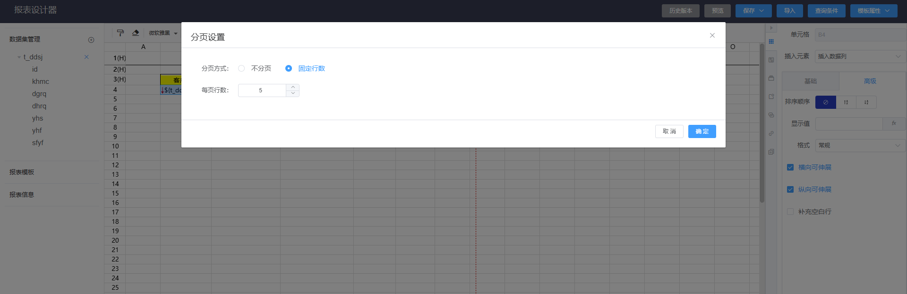
Task: Select the dhrq field
Action: [x=39, y=106]
